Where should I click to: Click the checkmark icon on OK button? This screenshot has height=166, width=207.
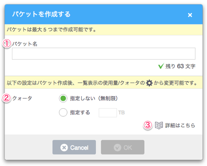(117, 148)
